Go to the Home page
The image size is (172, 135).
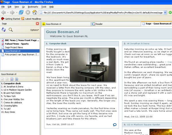(x=35, y=12)
